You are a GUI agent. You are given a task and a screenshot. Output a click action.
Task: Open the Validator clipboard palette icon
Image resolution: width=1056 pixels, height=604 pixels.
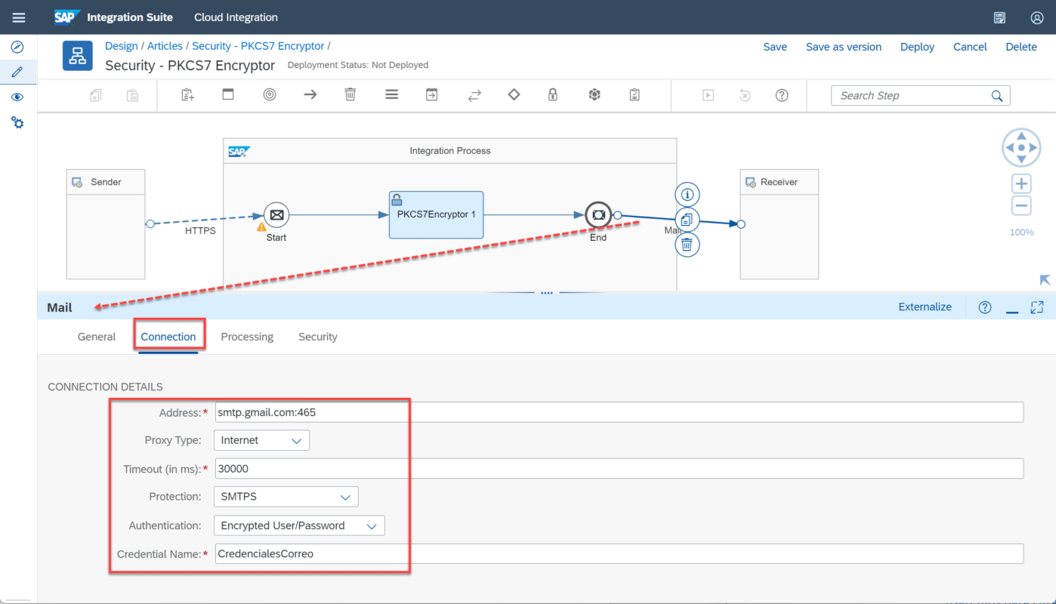[x=635, y=95]
